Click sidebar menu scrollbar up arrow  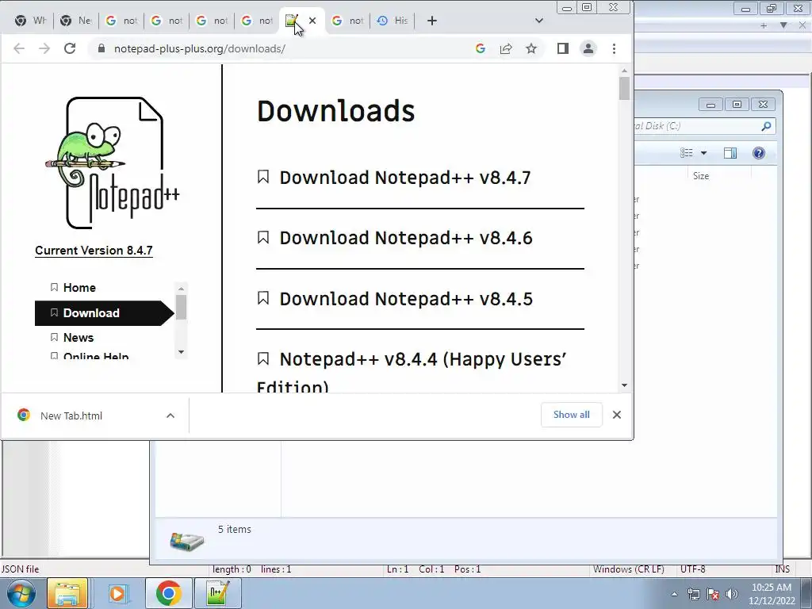pyautogui.click(x=181, y=289)
